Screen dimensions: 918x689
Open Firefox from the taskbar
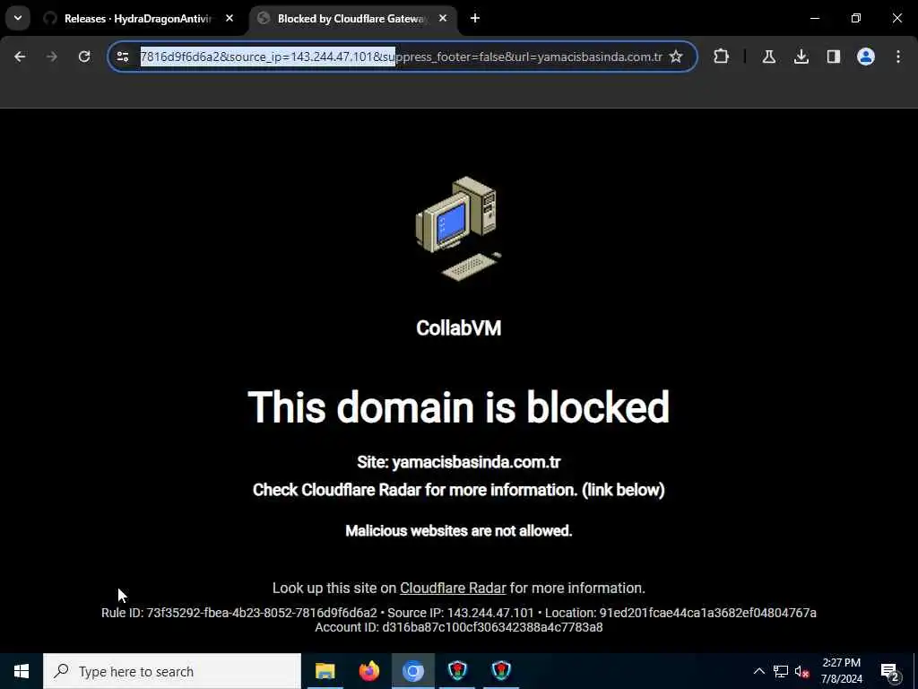[x=368, y=671]
